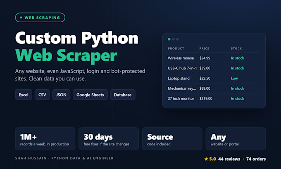This screenshot has width=281, height=169.
Task: Select the Database chip
Action: point(123,95)
